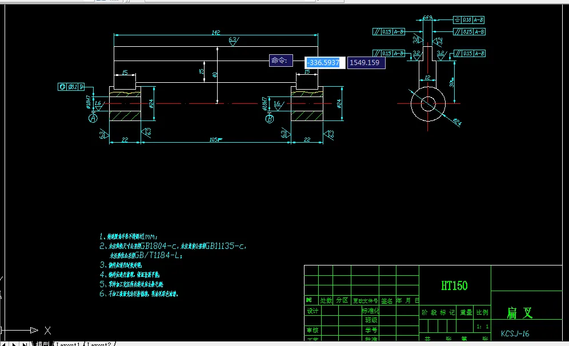Select the 6f9 dimension text
Image resolution: width=569 pixels, height=346 pixels.
click(427, 17)
